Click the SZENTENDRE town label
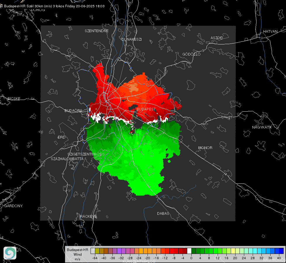The width and height of the screenshot is (286, 263). click(97, 31)
